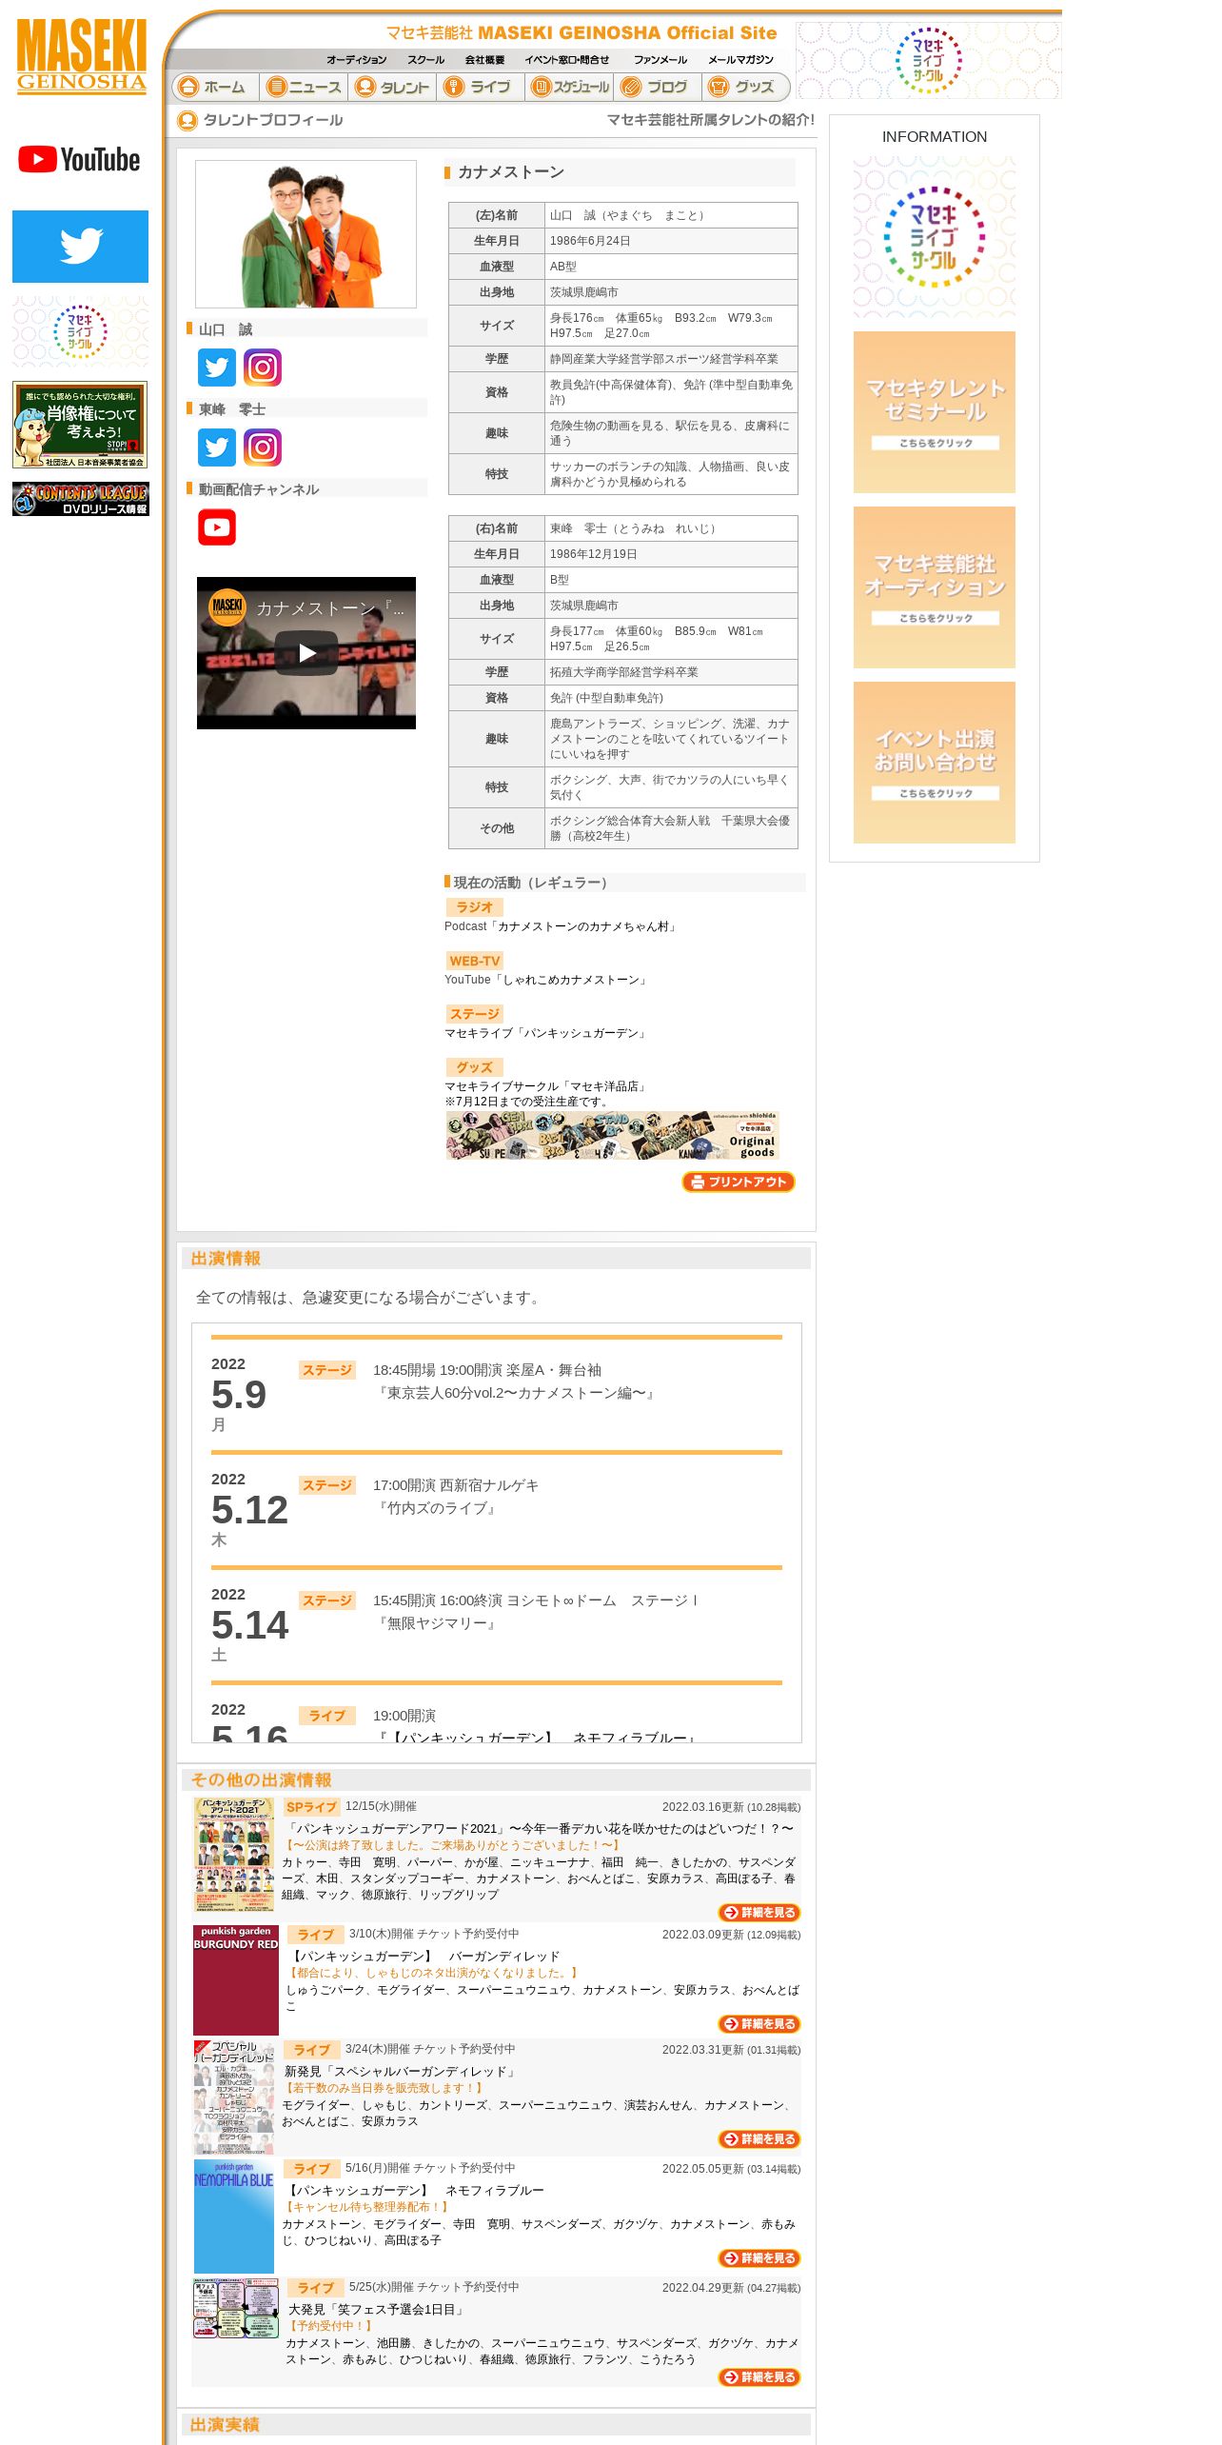Click 『東京芸人60分vol.2〜カナメストーン編〜』 event
Viewport: 1222px width, 2445px height.
pos(517,1393)
